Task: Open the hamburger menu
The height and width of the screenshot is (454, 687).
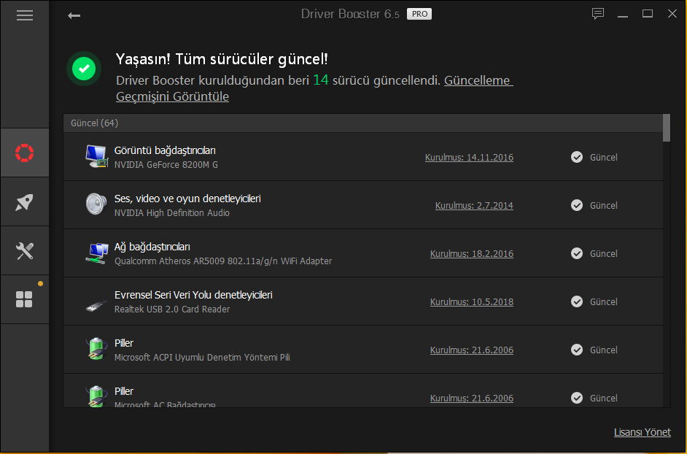Action: [x=25, y=15]
